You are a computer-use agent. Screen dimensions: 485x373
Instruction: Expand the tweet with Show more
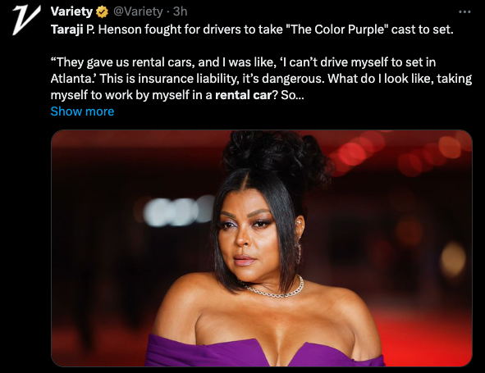tap(82, 111)
